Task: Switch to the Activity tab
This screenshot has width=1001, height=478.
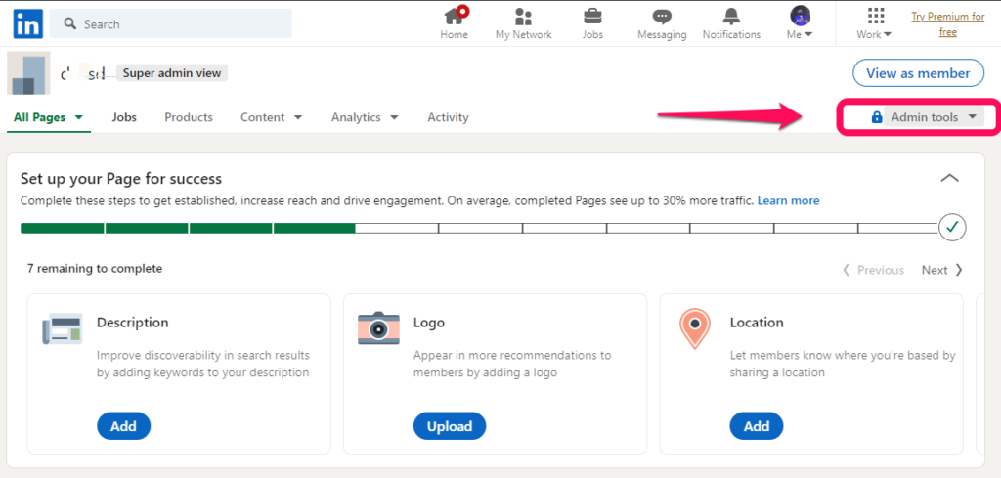Action: tap(448, 117)
